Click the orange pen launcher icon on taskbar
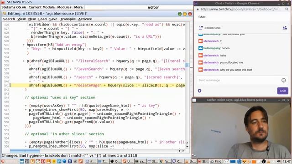This screenshot has width=292, height=164. pos(80,161)
